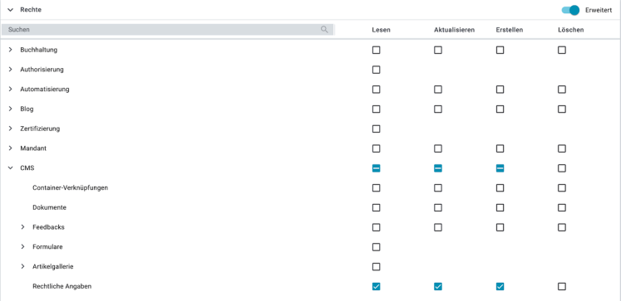The image size is (621, 301).
Task: Check Löschen for Buchhaltung
Action: 562,50
